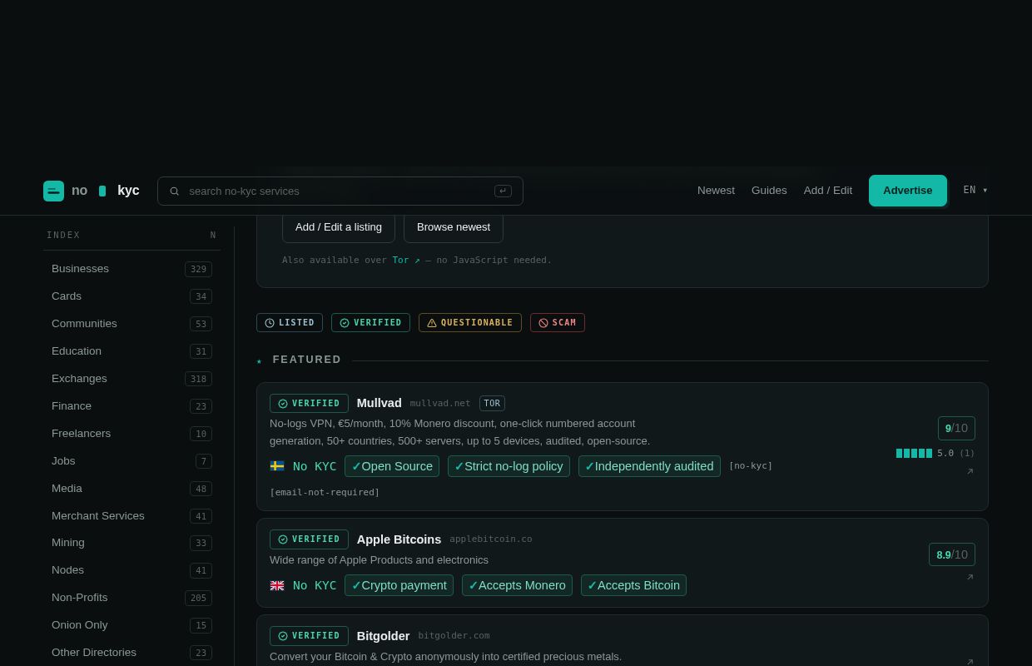1032x666 pixels.
Task: Open the EN language dropdown
Action: pyautogui.click(x=975, y=190)
